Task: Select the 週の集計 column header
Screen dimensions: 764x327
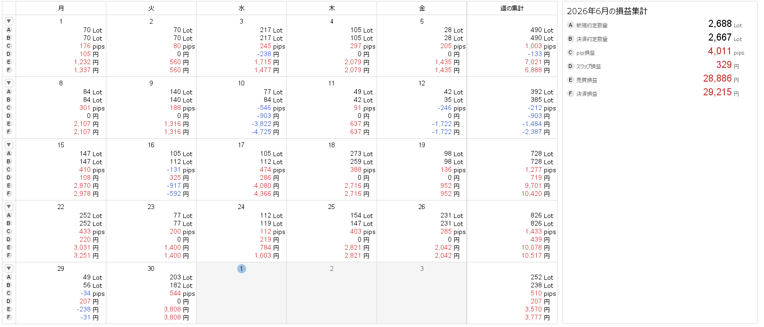Action: click(512, 8)
